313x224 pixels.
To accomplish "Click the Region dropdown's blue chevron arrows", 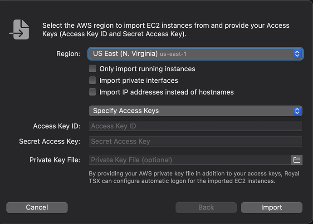I will pyautogui.click(x=297, y=54).
